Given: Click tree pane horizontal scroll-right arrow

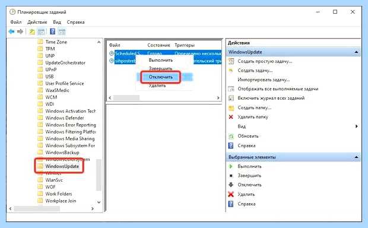Looking at the screenshot, I should 93,208.
